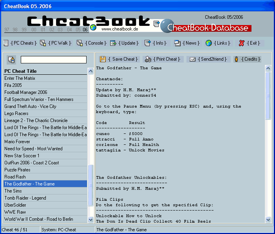Select Tomb Raider - Legend entry

pos(45,198)
